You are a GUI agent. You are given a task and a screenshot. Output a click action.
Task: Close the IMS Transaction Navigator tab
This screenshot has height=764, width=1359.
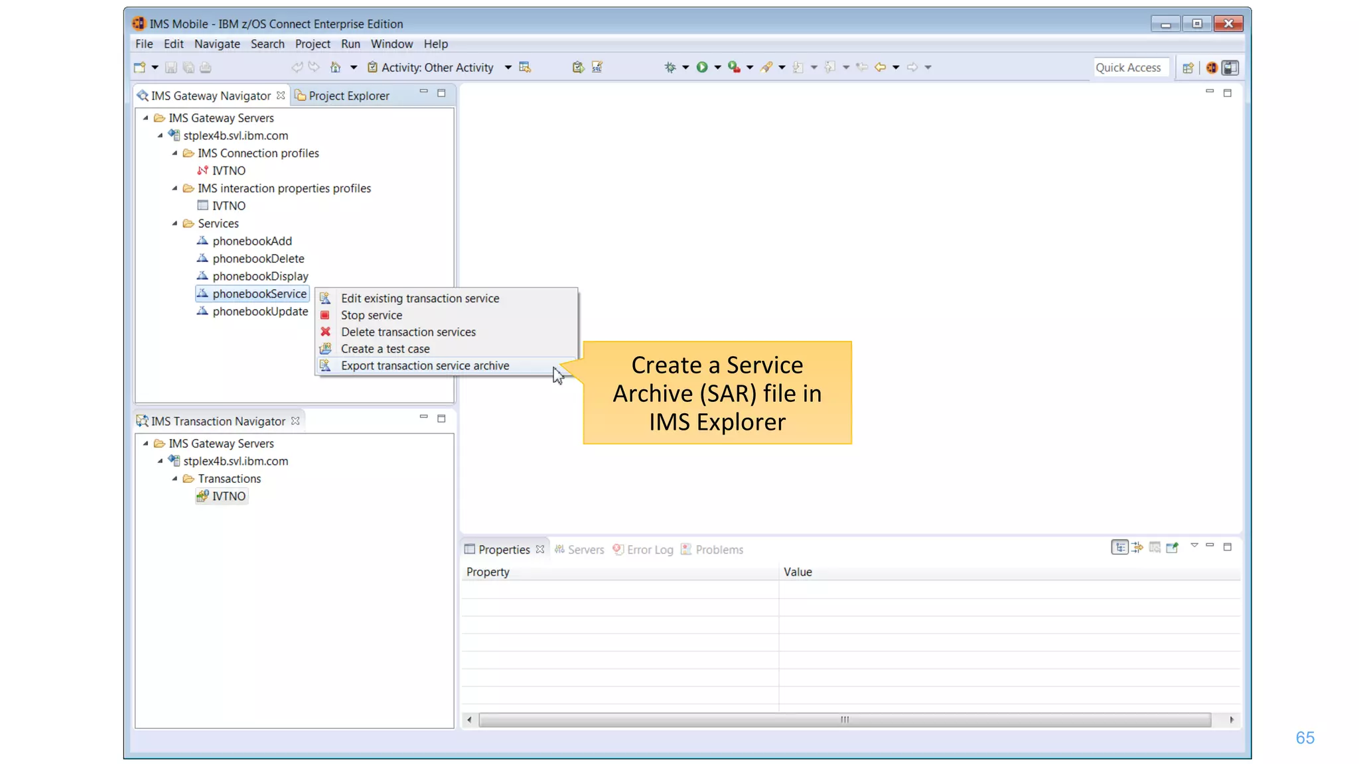pos(295,421)
